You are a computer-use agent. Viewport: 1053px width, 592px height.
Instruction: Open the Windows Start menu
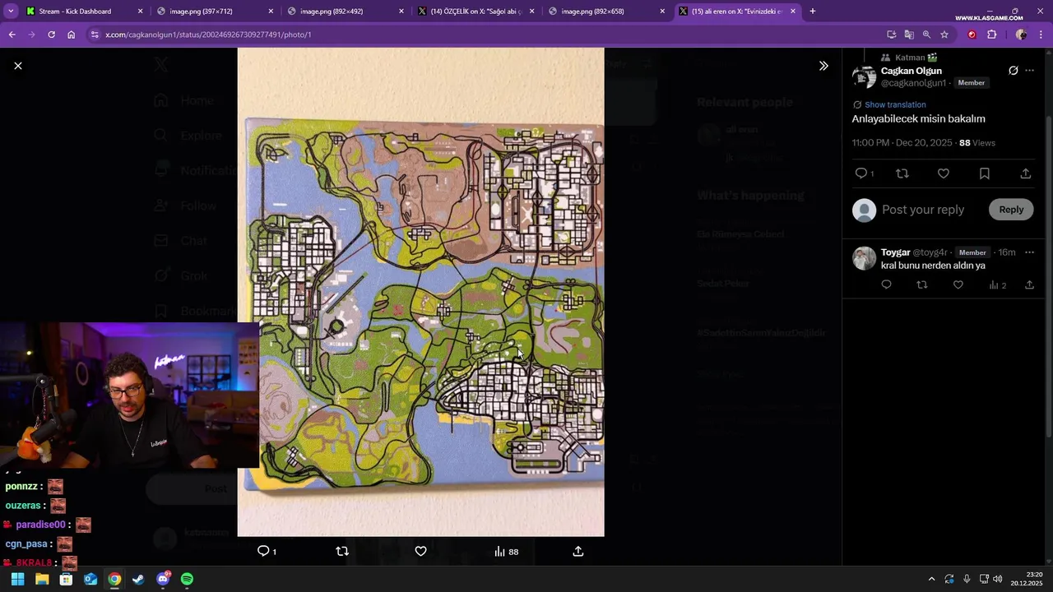click(17, 579)
